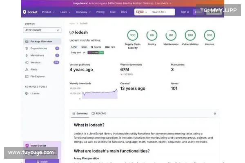Image resolution: width=245 pixels, height=163 pixels.
Task: Click the weekly downloads chart
Action: point(100,94)
